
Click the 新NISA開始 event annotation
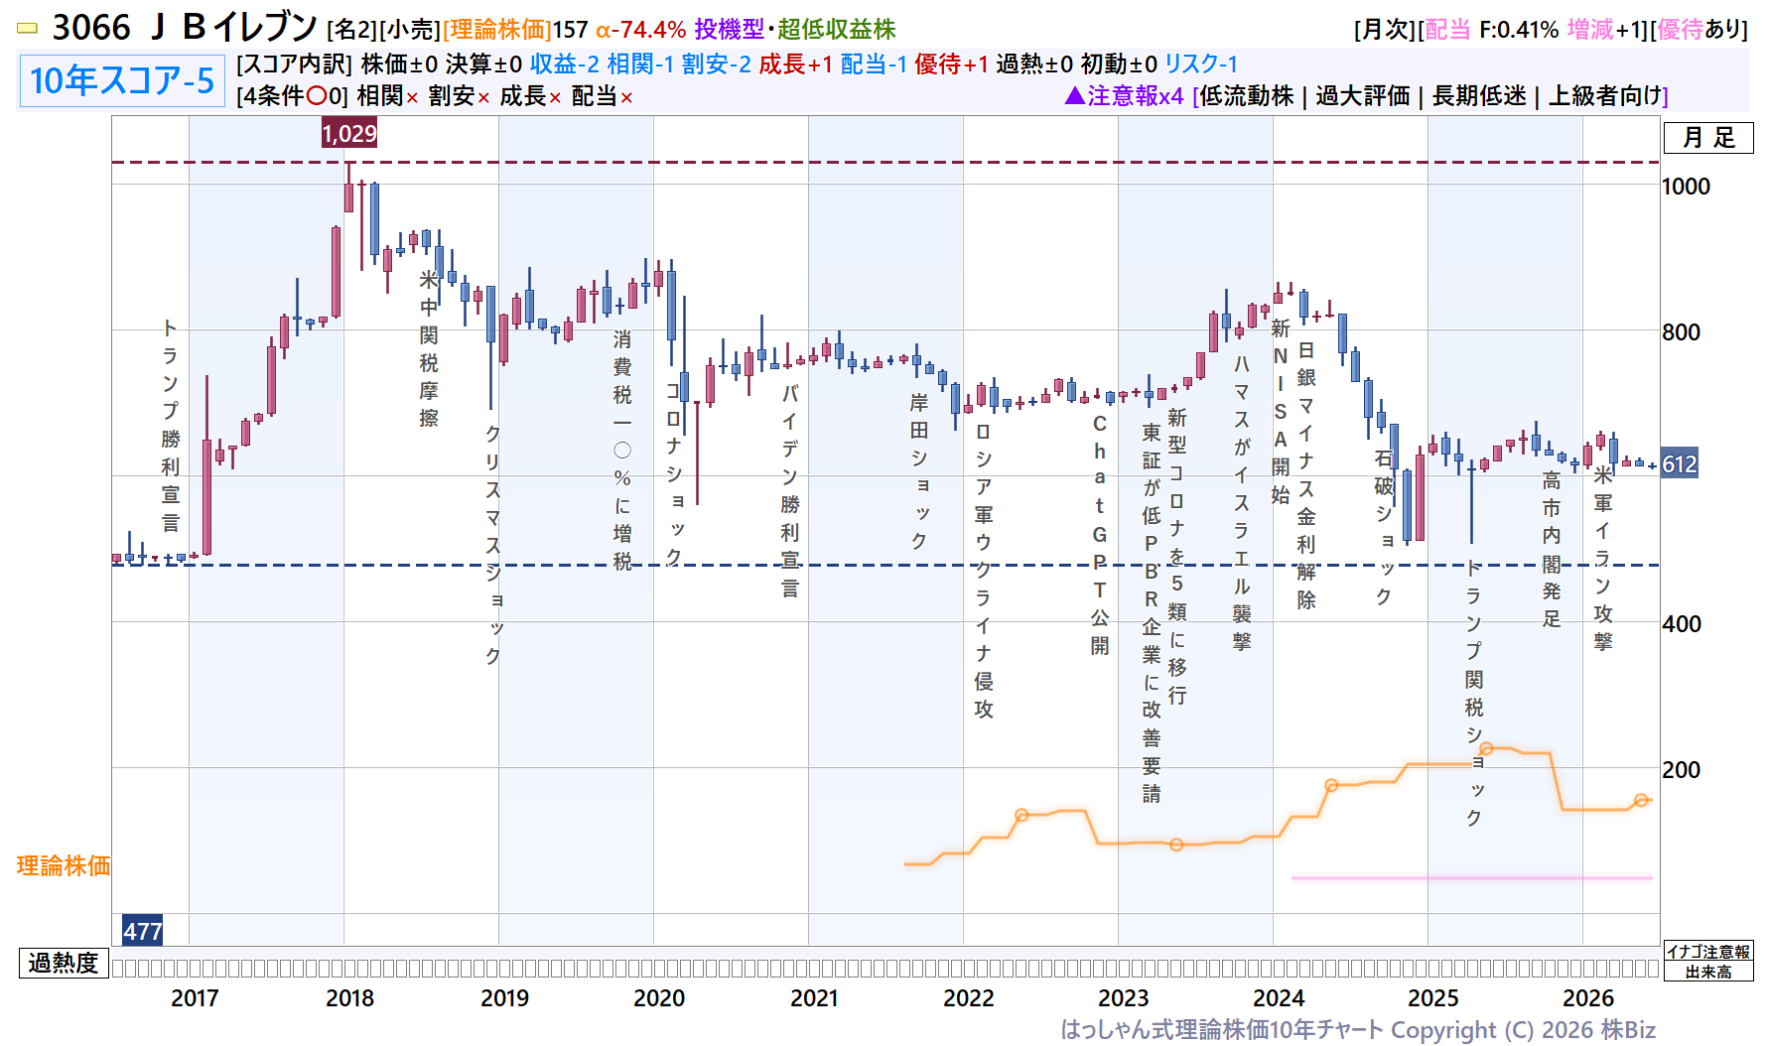point(1281,411)
